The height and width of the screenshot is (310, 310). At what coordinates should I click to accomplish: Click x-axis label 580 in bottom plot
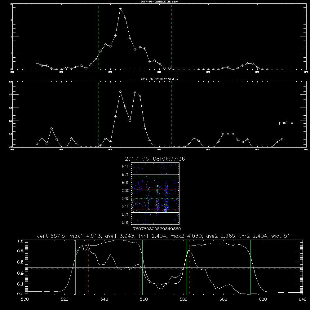184,299
